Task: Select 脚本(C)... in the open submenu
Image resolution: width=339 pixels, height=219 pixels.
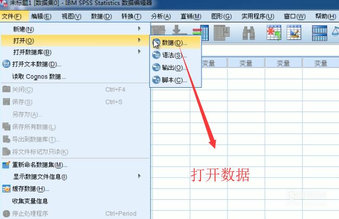Action: pyautogui.click(x=175, y=80)
